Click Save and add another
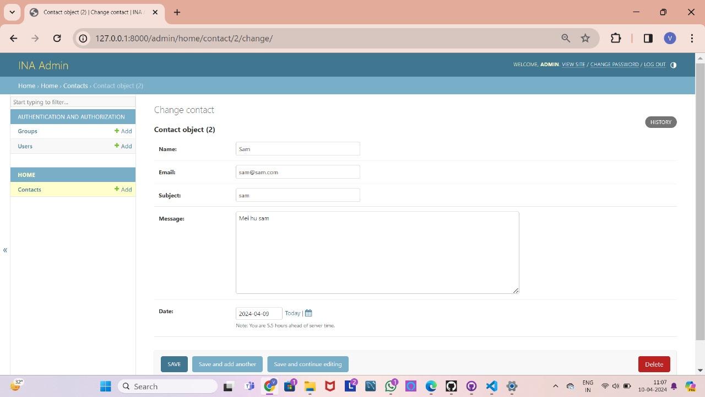The image size is (705, 397). (227, 364)
